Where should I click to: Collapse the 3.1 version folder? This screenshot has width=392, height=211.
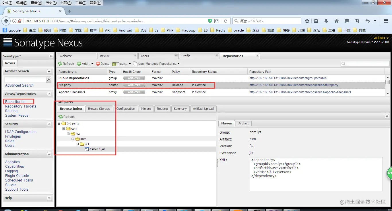77,144
